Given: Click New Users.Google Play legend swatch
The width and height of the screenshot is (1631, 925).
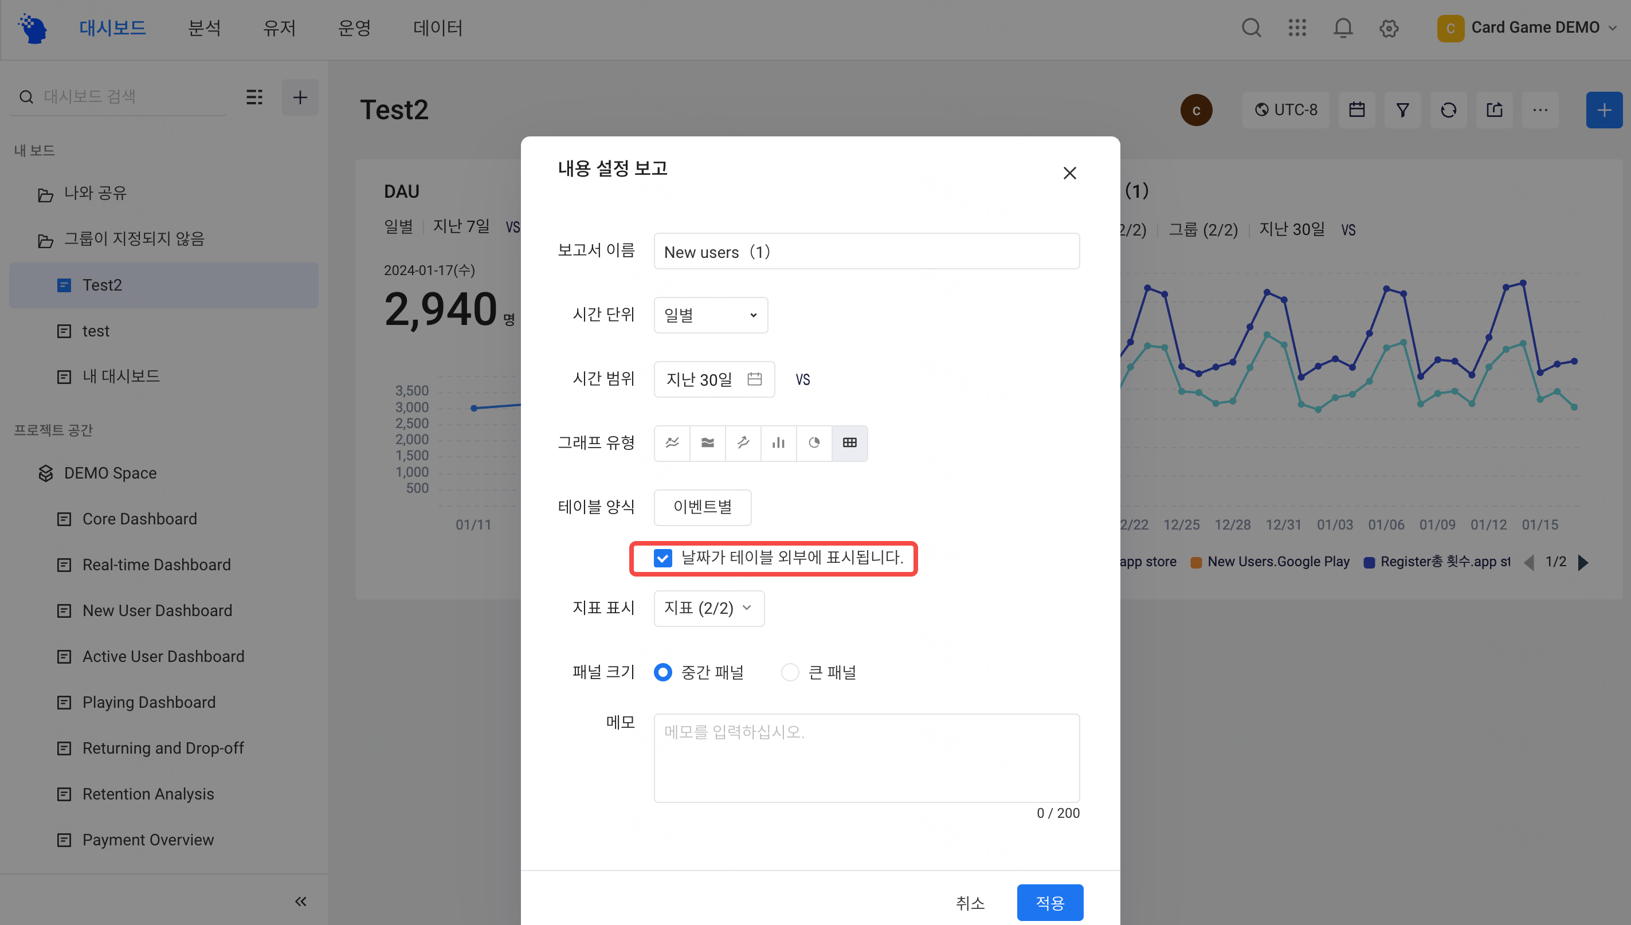Looking at the screenshot, I should [x=1196, y=562].
